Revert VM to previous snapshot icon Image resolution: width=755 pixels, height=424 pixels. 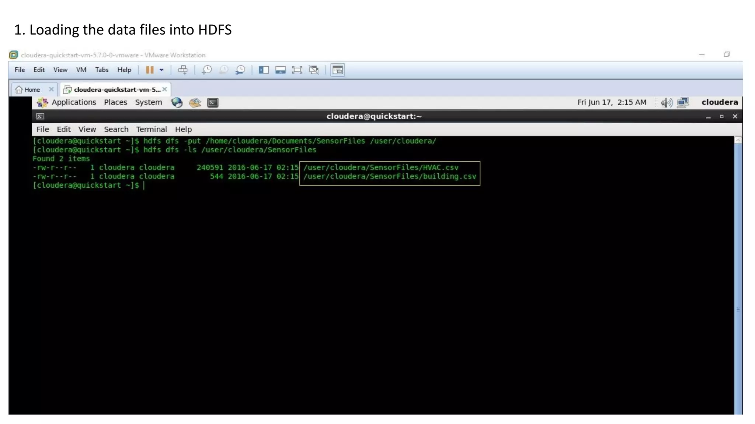click(223, 70)
